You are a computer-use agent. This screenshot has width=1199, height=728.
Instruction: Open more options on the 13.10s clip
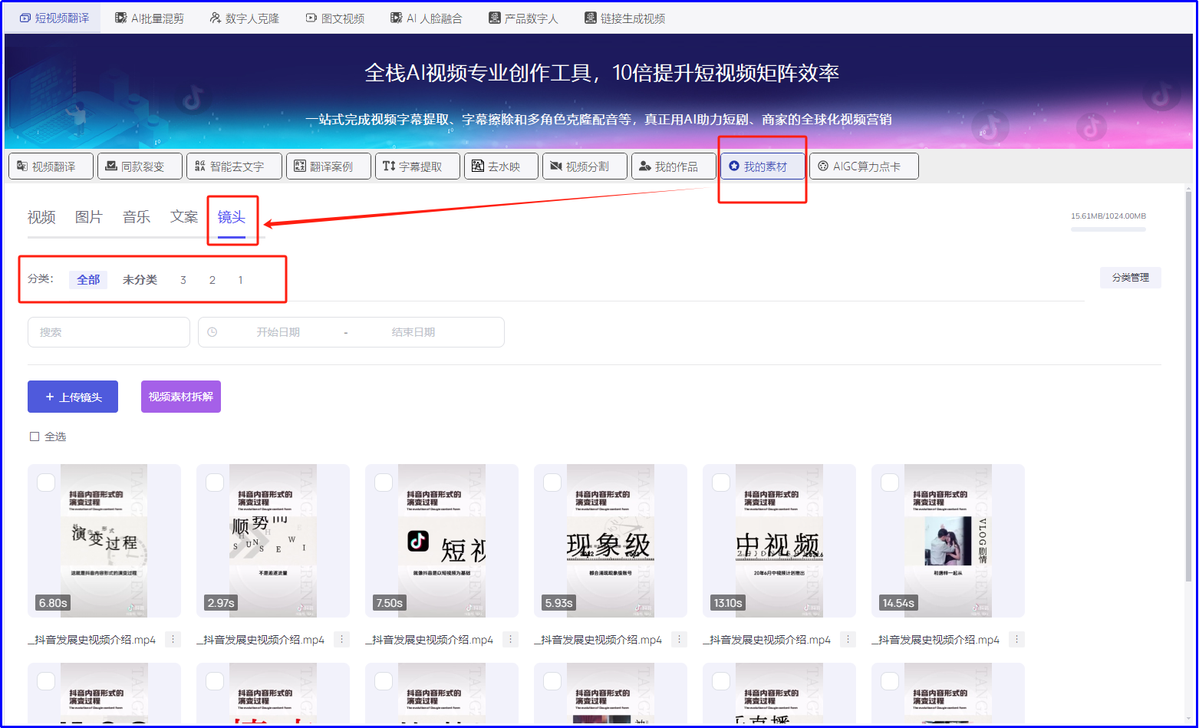(x=848, y=639)
